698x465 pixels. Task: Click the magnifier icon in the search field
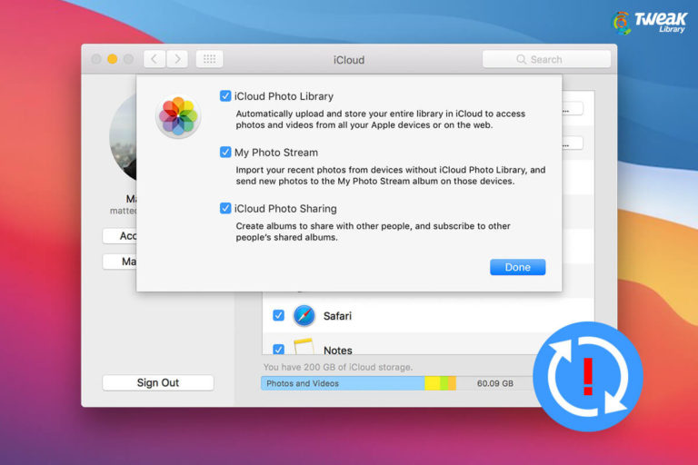point(521,59)
